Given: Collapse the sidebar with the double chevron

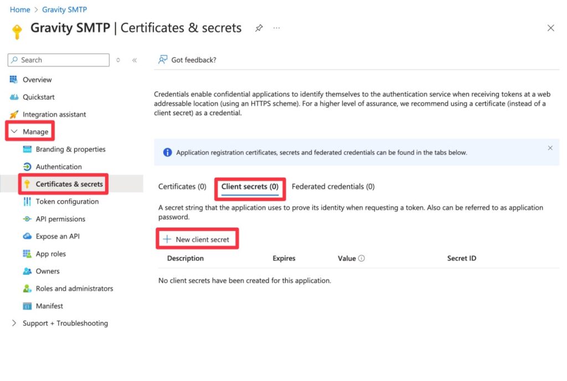Looking at the screenshot, I should [x=135, y=60].
